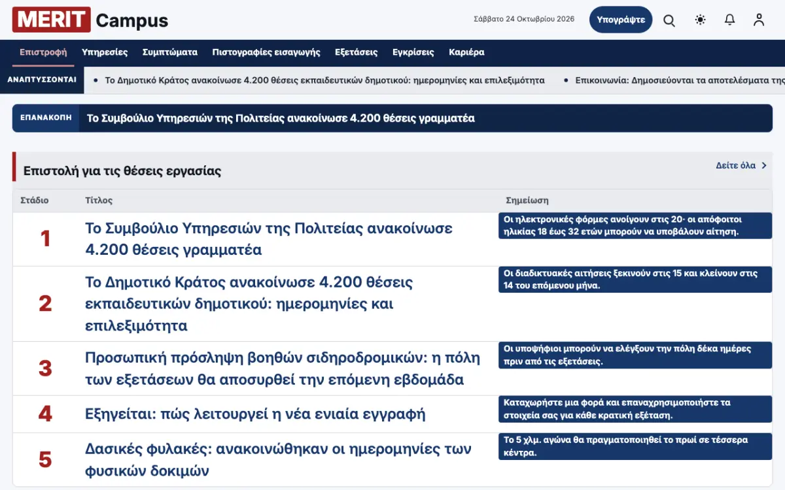Screen dimensions: 785x490
Task: Open article 1 about 4.200 θέσεις γραμματέα
Action: pyautogui.click(x=269, y=239)
